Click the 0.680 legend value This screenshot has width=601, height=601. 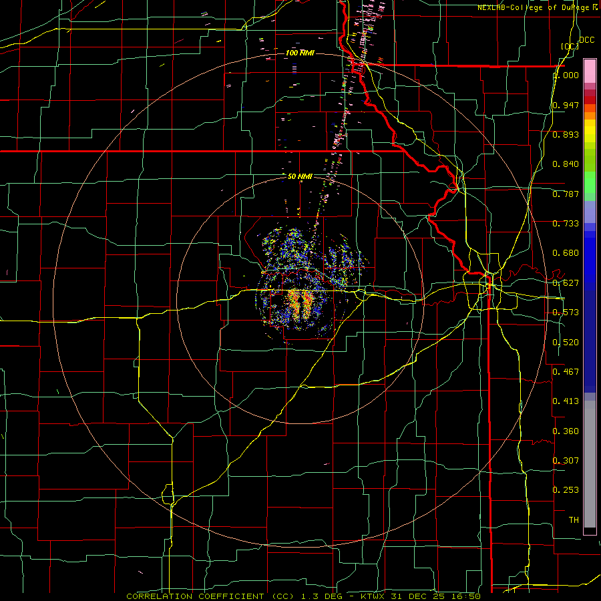[x=566, y=253]
